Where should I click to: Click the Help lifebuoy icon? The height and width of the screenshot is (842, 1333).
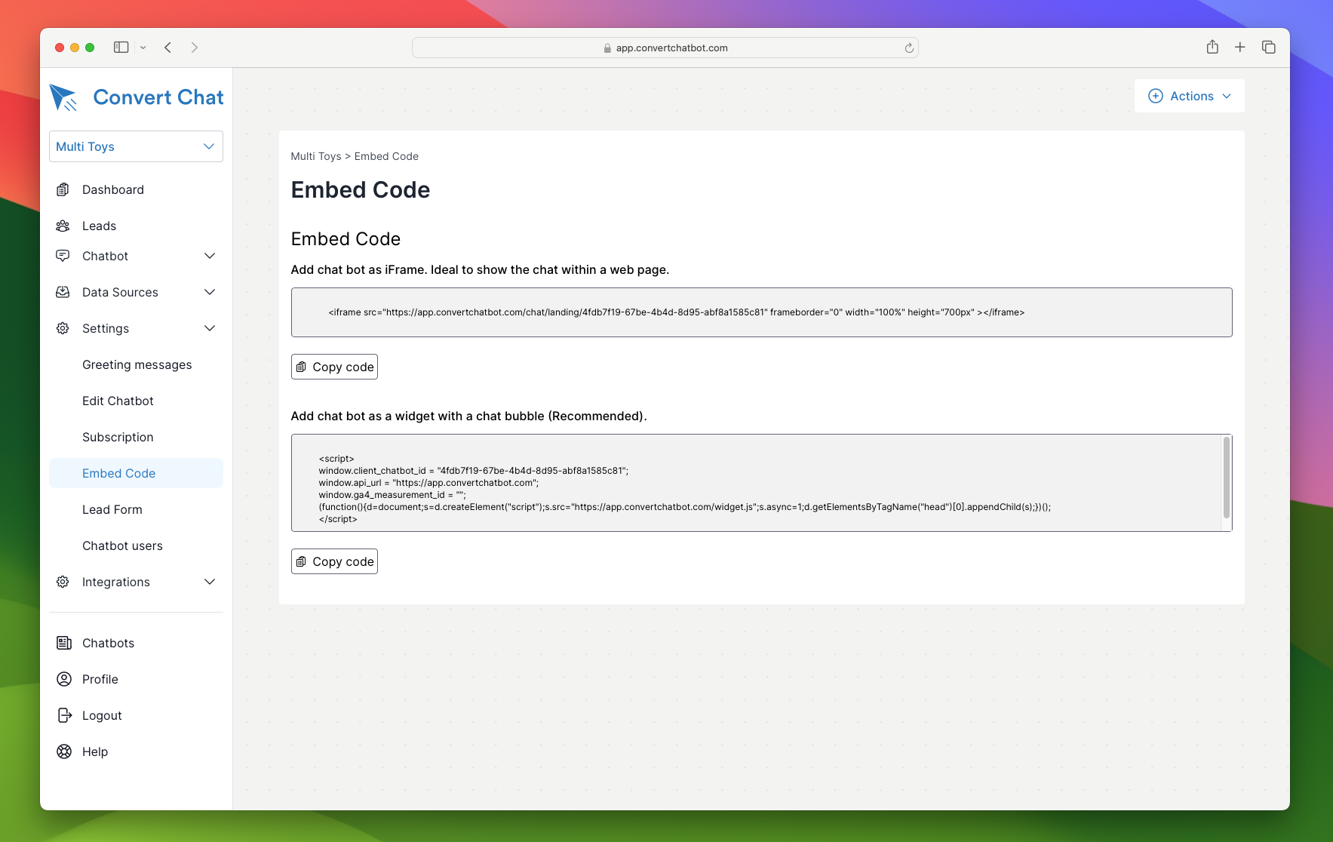tap(64, 751)
